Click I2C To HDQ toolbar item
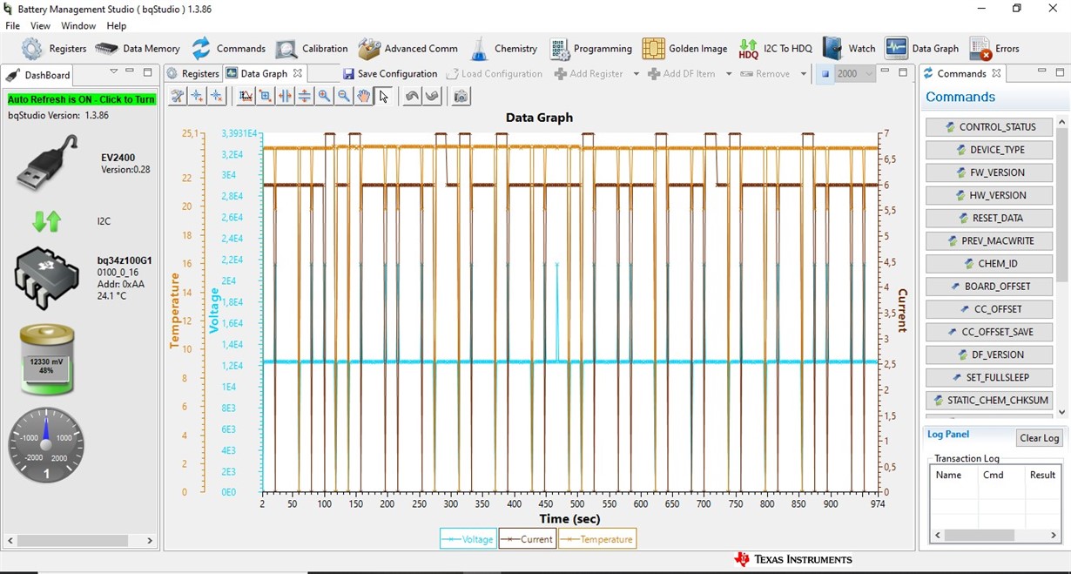The image size is (1071, 574). point(775,49)
